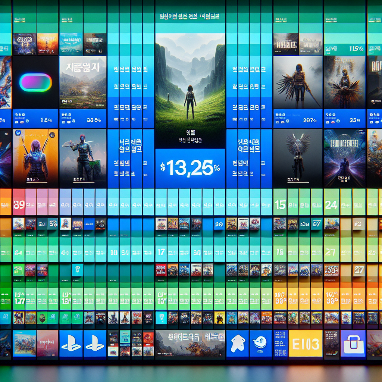Open the green game controller thumbnail
The width and height of the screenshot is (382, 382).
coord(19,270)
